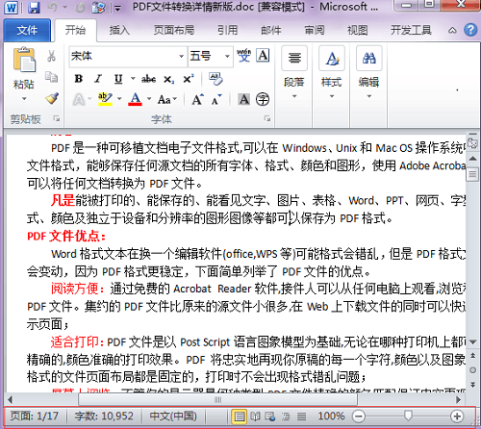Click the Undo arrow icon
The width and height of the screenshot is (481, 429).
(53, 7)
